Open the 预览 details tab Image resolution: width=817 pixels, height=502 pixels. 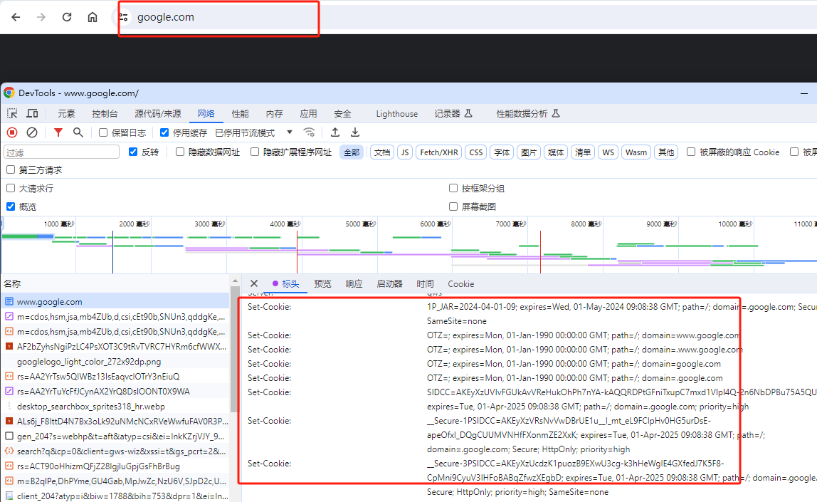point(322,284)
